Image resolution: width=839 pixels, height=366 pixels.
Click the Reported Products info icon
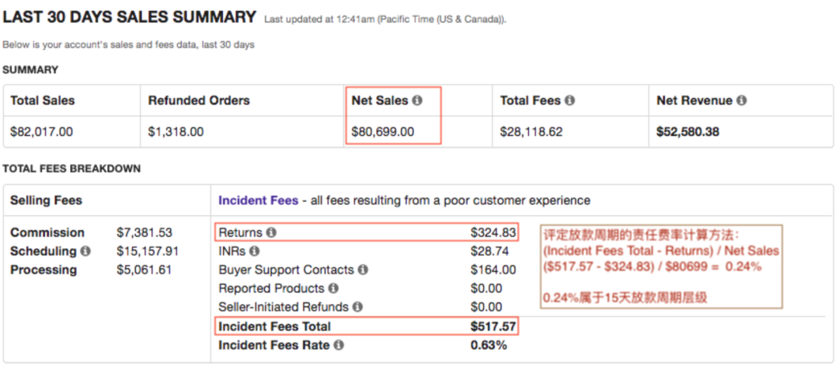[333, 289]
